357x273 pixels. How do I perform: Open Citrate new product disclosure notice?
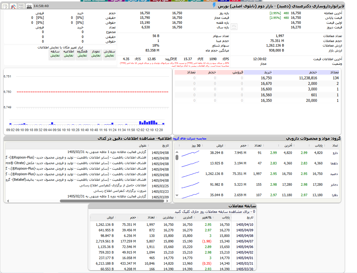(76, 163)
